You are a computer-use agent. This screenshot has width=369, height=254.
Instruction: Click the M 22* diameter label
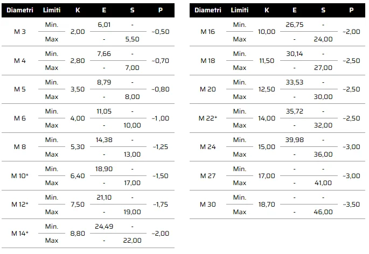click(x=208, y=118)
